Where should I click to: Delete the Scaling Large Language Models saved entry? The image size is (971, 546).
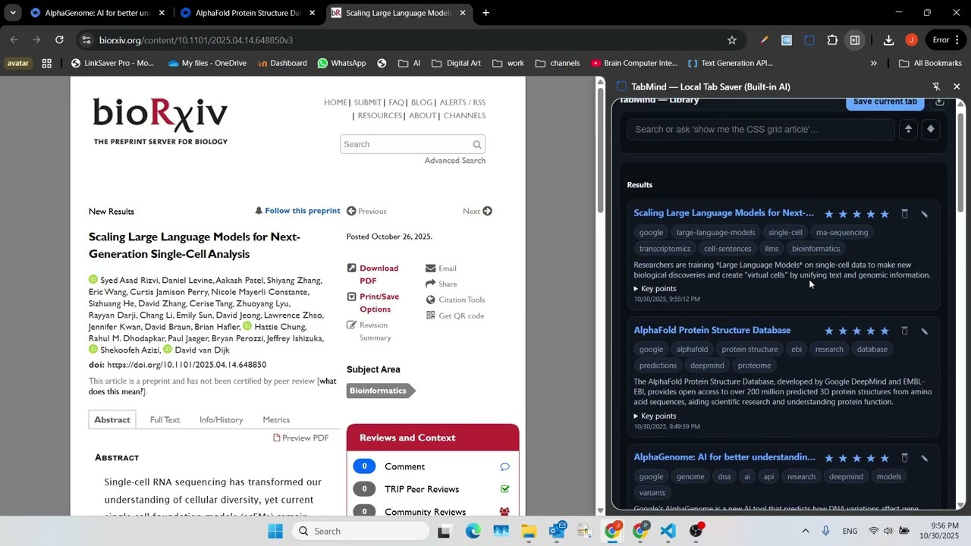[x=904, y=214]
